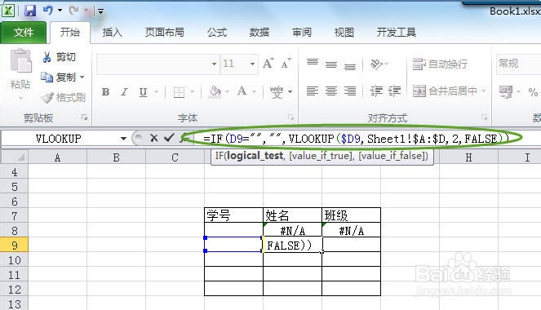Click inside the formula bar text
This screenshot has width=541, height=310.
pyautogui.click(x=357, y=139)
